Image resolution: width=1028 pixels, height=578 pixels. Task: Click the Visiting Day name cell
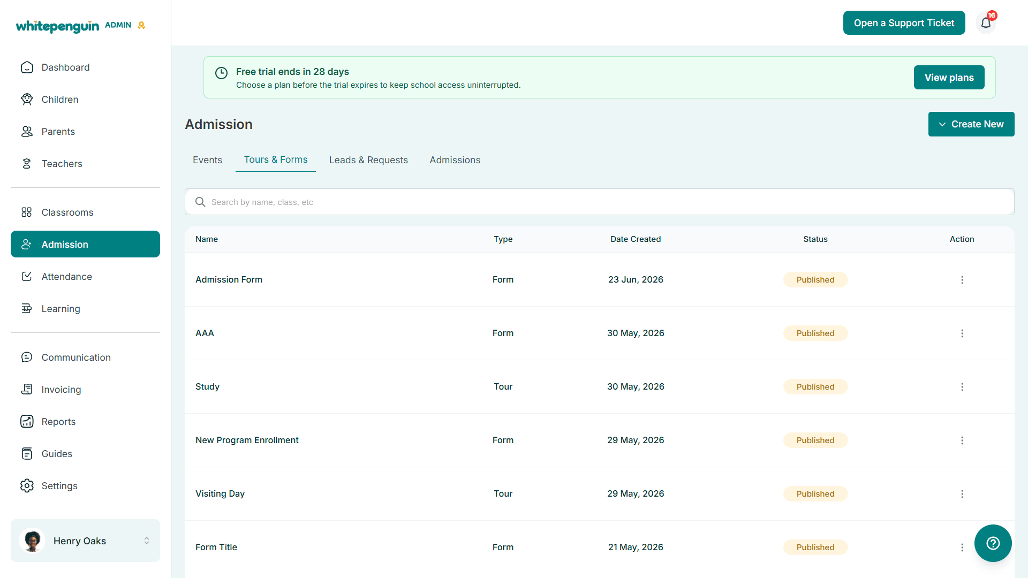220,493
